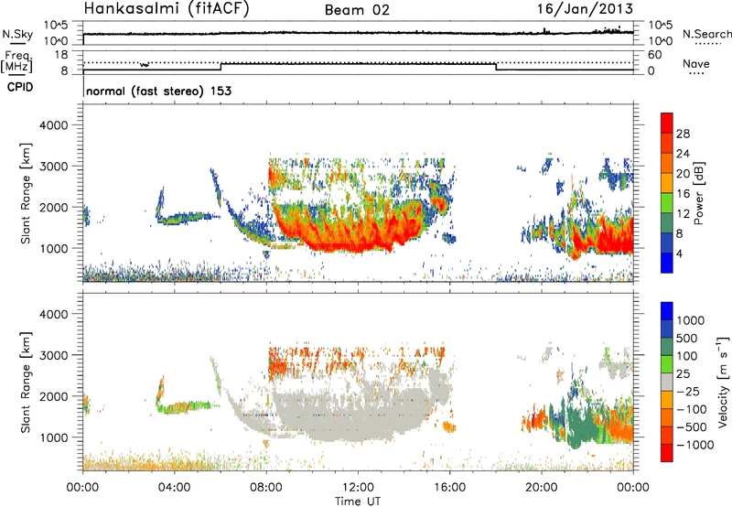Click velocity colorbar value '-1000'

click(x=694, y=445)
